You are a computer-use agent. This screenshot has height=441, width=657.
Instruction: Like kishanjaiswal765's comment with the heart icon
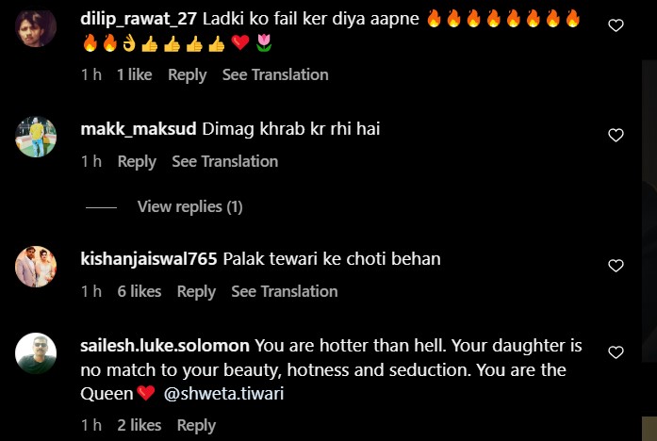(x=616, y=266)
